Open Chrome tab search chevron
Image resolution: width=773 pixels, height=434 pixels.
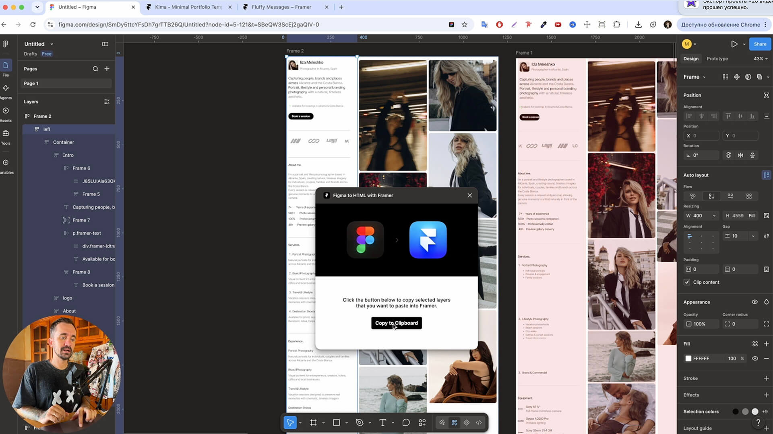click(x=37, y=7)
